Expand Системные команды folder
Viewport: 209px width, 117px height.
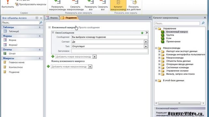(x=159, y=68)
